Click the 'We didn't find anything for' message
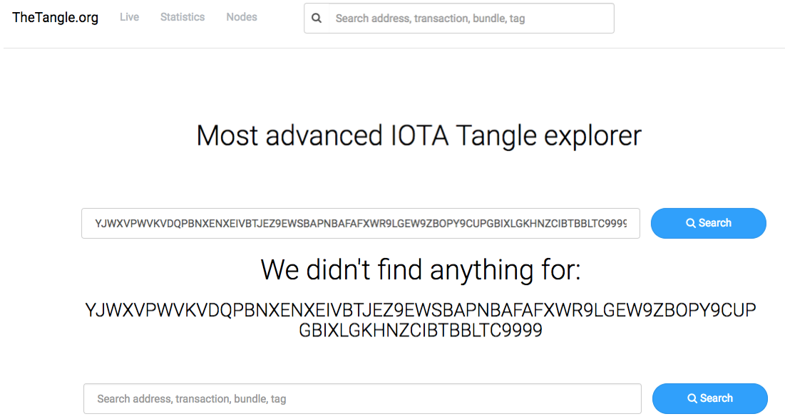 (x=421, y=270)
